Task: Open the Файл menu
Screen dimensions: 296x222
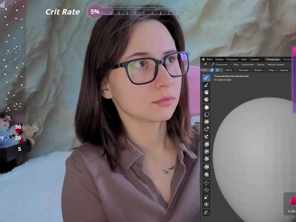Action: coord(210,60)
